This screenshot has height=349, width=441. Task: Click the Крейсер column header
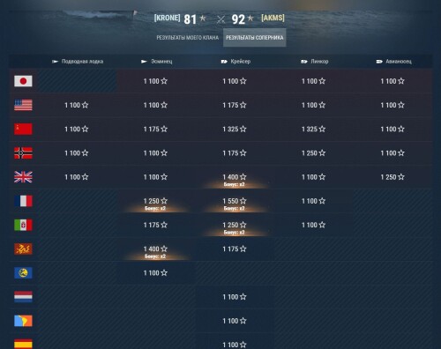[235, 62]
